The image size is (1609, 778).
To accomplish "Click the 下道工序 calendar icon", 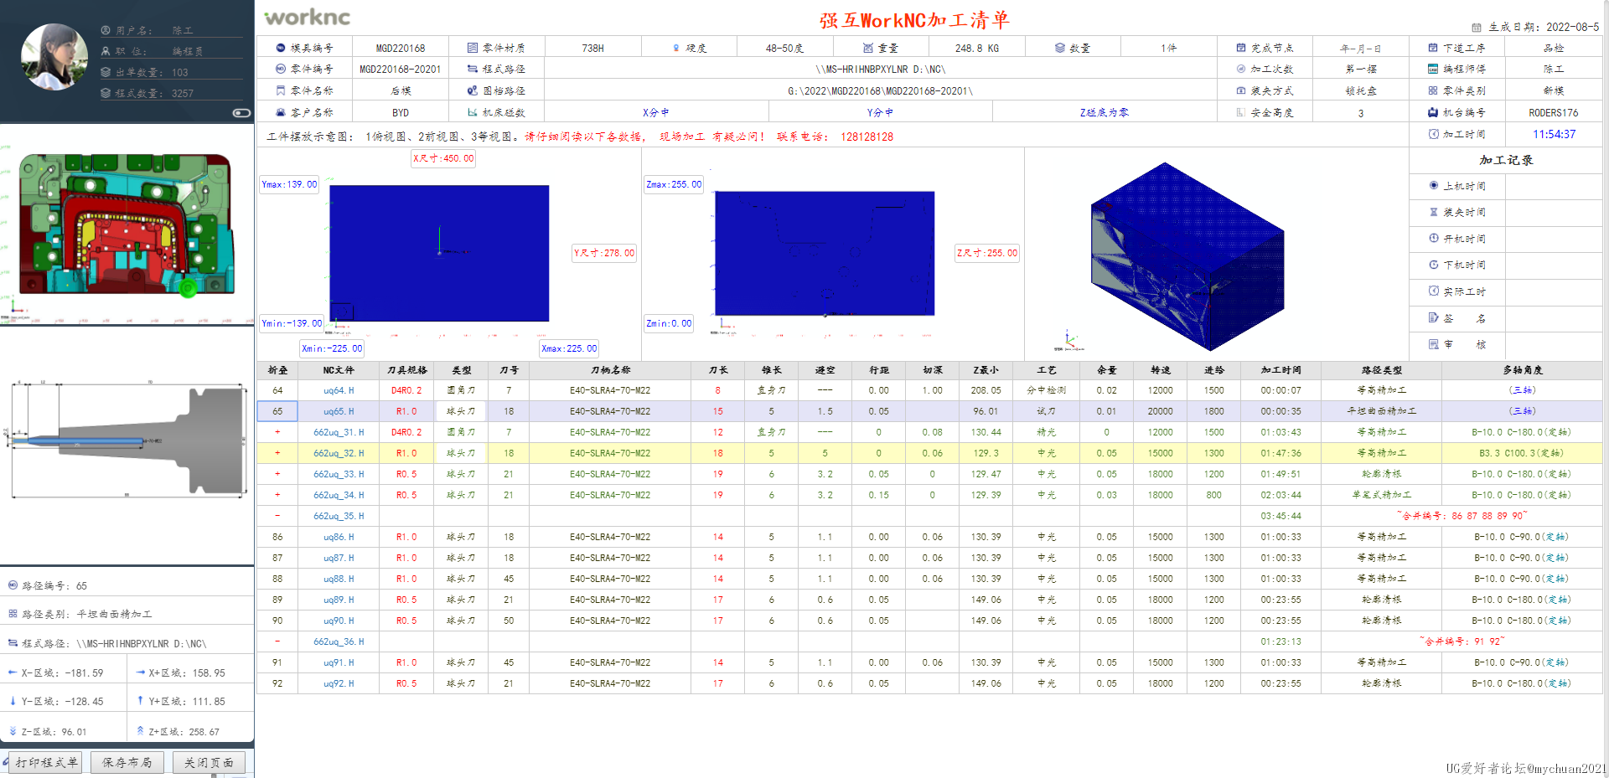I will pos(1434,48).
